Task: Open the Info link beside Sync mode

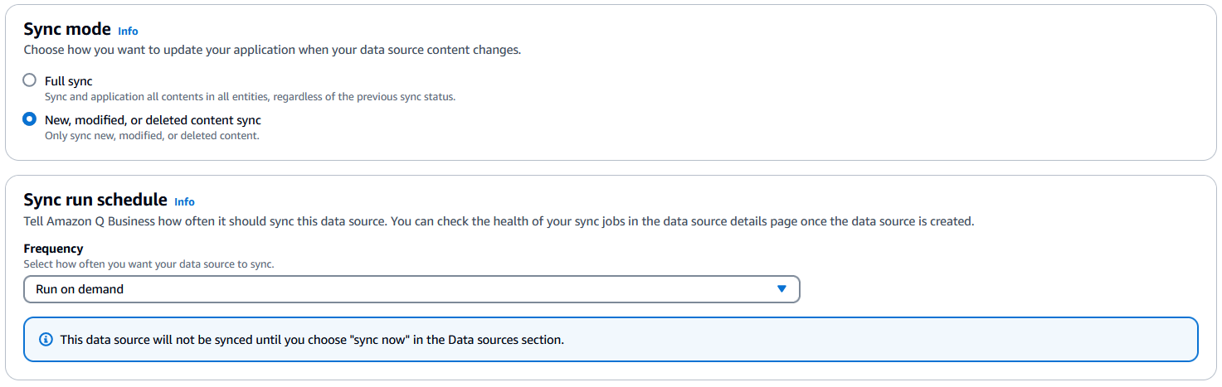Action: (128, 31)
